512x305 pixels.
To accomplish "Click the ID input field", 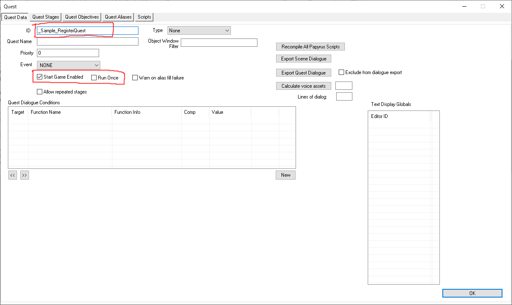I will [x=87, y=31].
